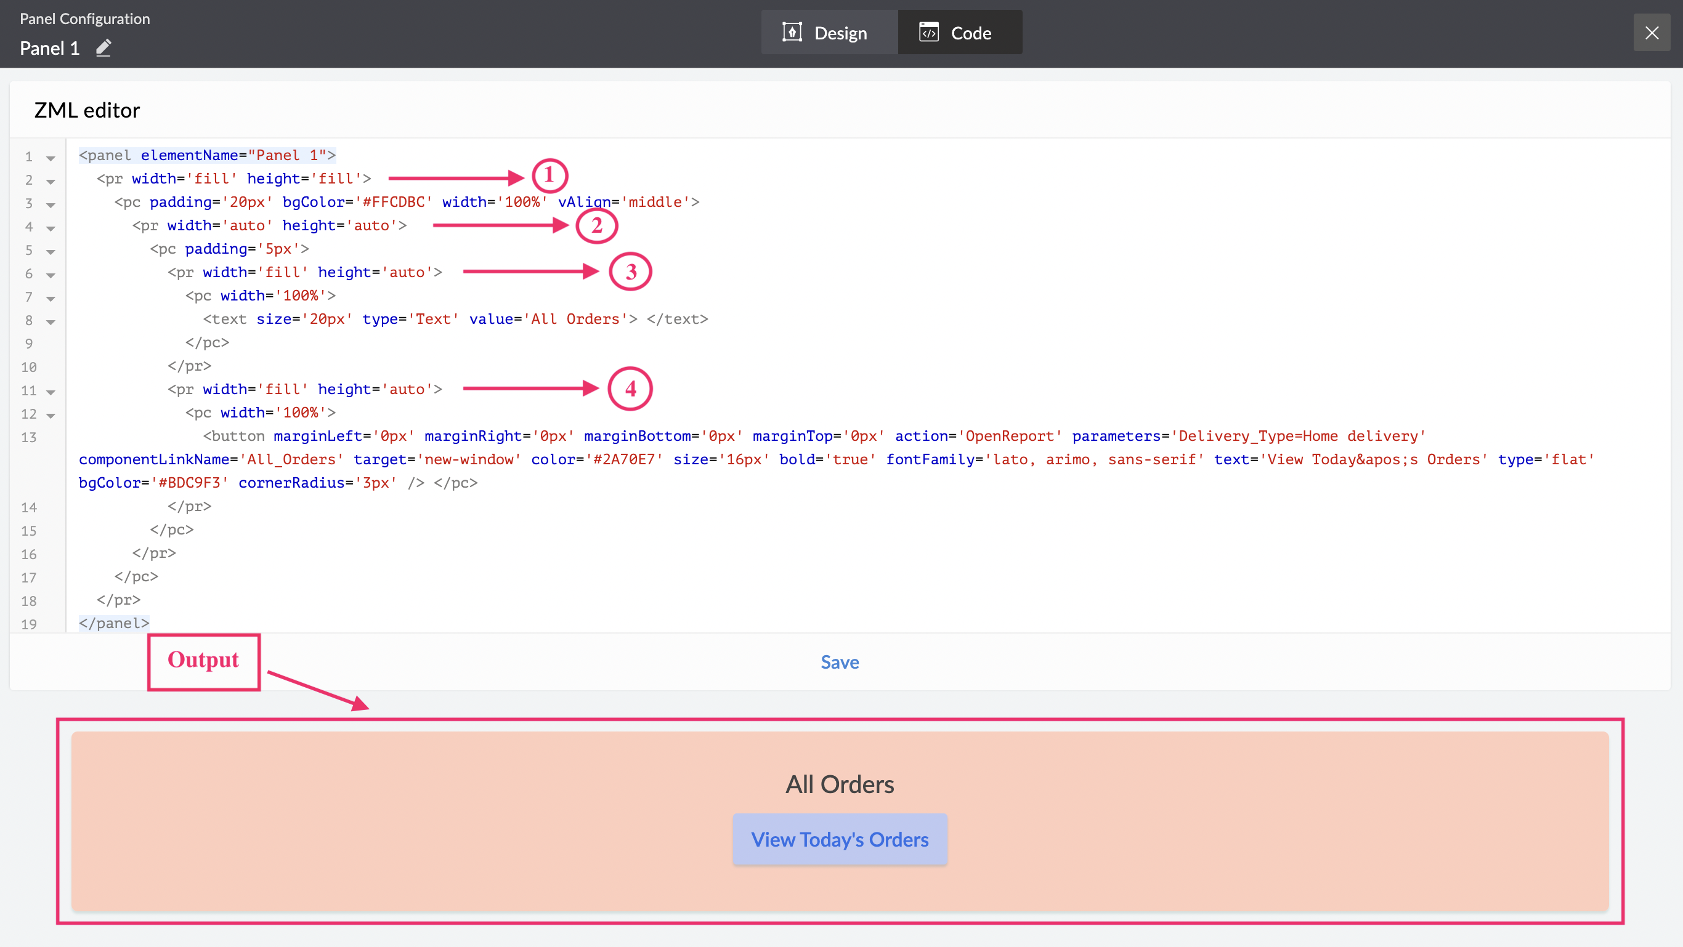Click the Design tab icon
The image size is (1683, 947).
[x=792, y=32]
